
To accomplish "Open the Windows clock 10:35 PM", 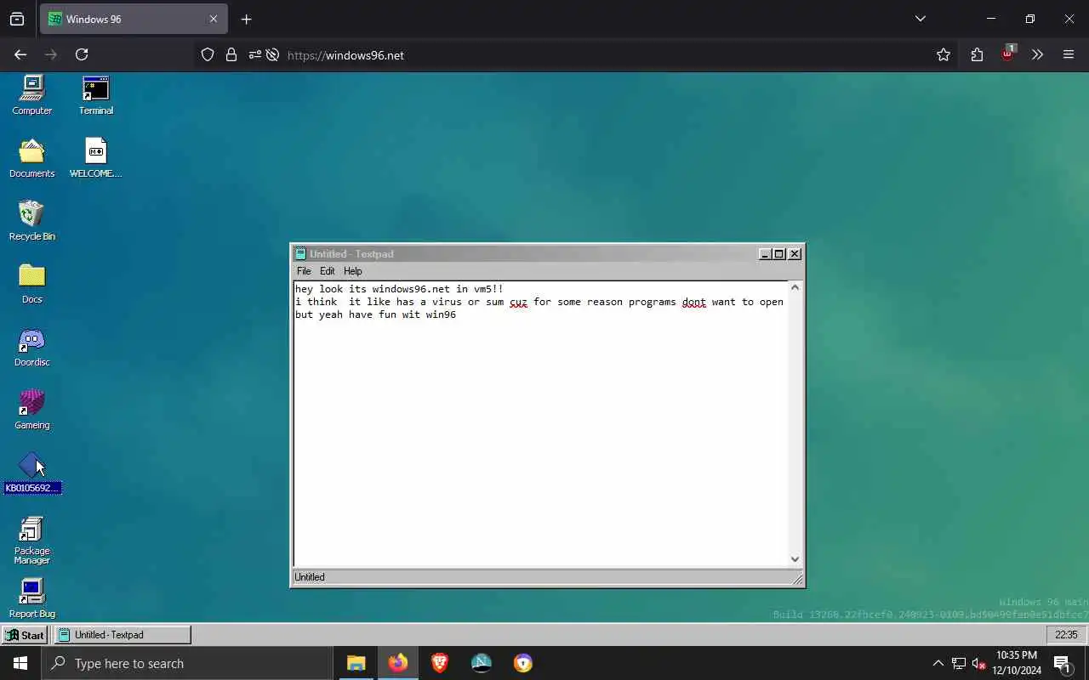I will (1017, 664).
